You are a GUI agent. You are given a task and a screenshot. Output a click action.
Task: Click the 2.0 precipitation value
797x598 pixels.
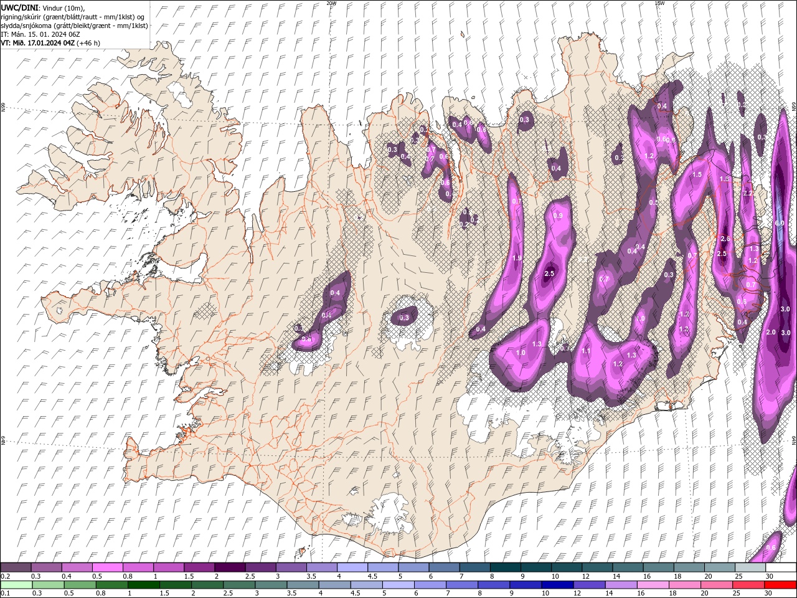[771, 332]
